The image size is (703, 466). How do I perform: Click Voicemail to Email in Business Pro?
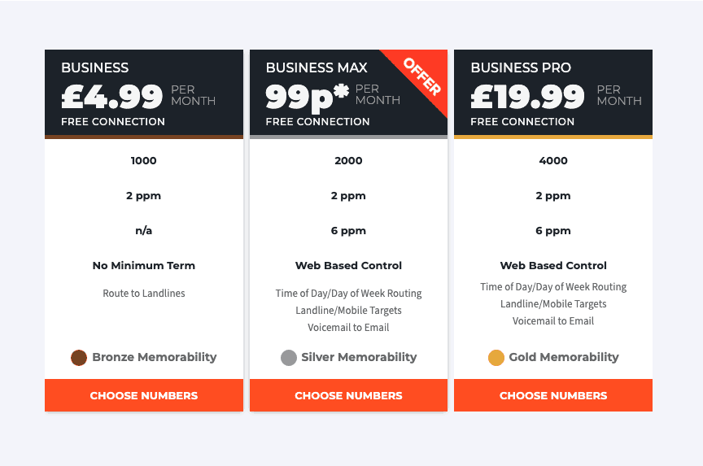point(553,320)
